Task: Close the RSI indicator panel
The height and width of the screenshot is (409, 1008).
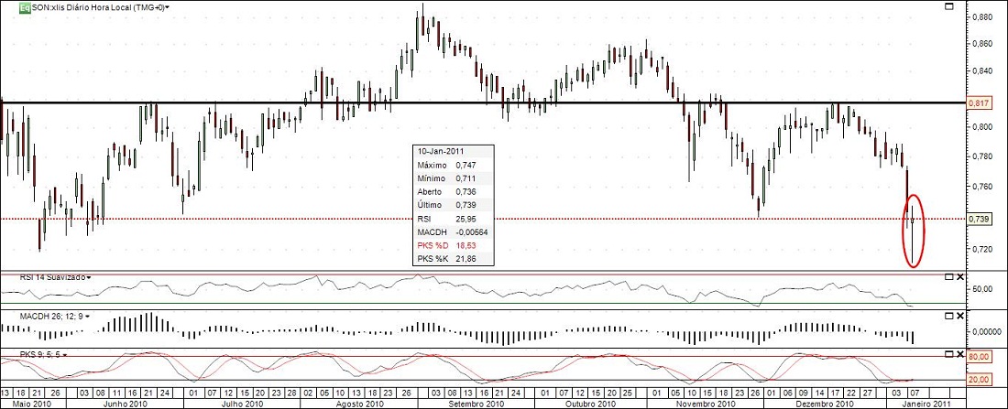Action: [x=959, y=276]
